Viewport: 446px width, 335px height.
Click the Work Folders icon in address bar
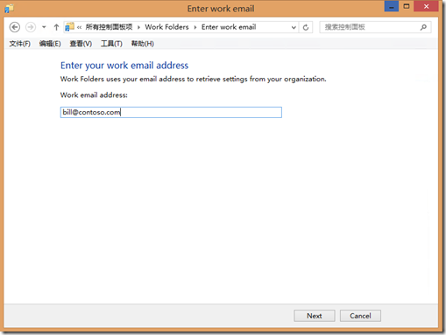click(69, 27)
